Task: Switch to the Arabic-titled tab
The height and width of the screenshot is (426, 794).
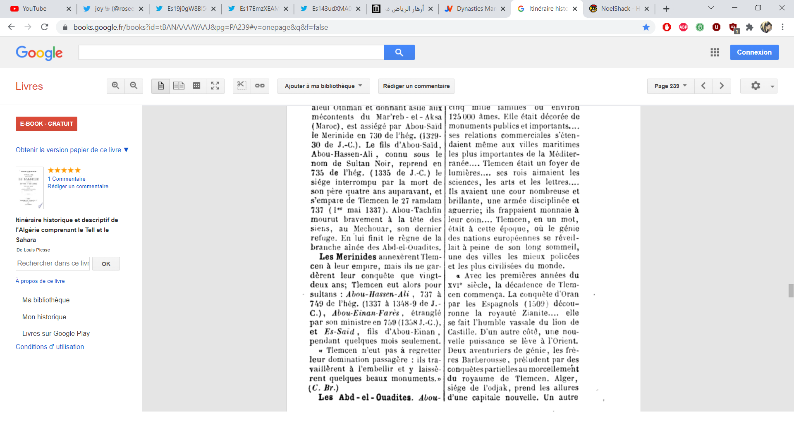Action: (x=398, y=9)
